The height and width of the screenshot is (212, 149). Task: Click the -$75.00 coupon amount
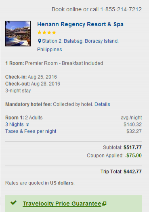pos(133,155)
